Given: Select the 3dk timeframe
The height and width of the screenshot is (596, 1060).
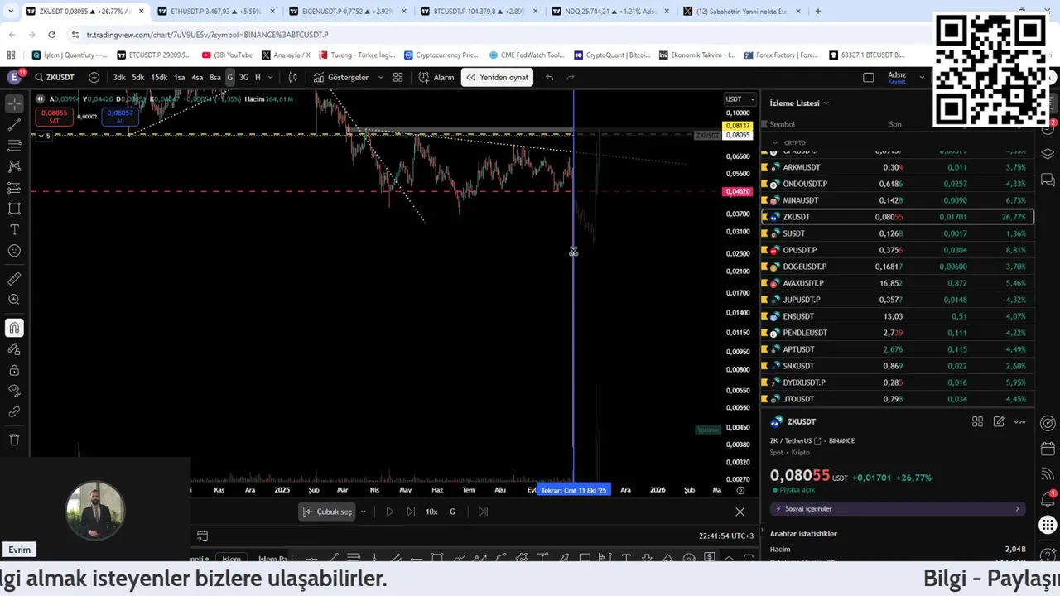Looking at the screenshot, I should point(119,77).
